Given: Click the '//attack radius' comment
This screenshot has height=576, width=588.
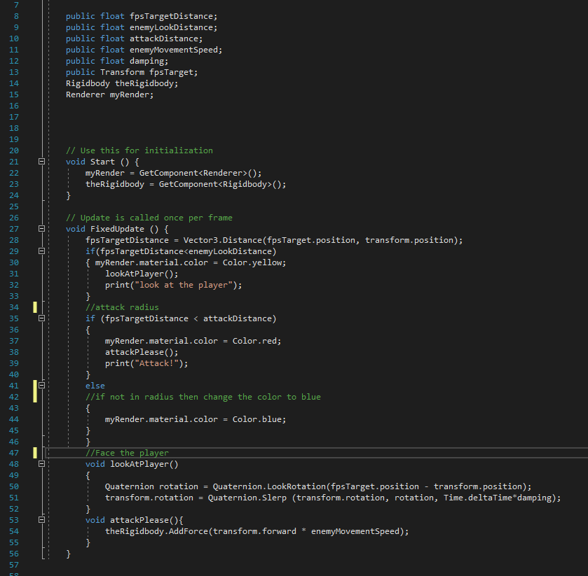Looking at the screenshot, I should [122, 307].
